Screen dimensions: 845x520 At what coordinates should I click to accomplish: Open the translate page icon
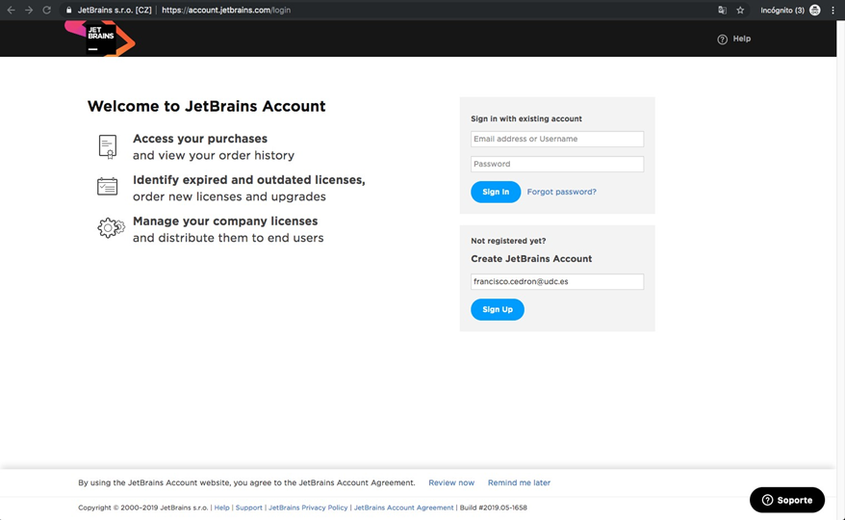pos(722,11)
